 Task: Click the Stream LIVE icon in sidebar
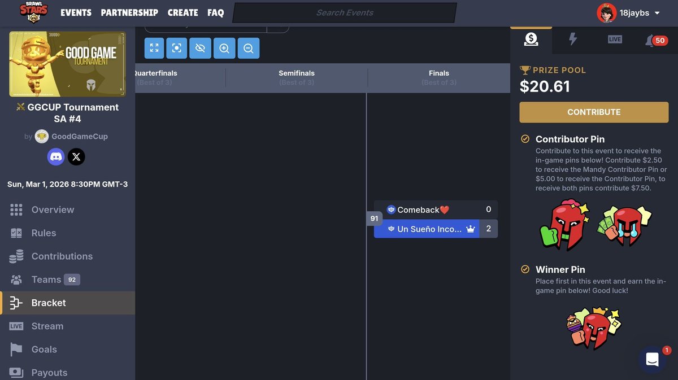[x=16, y=326]
